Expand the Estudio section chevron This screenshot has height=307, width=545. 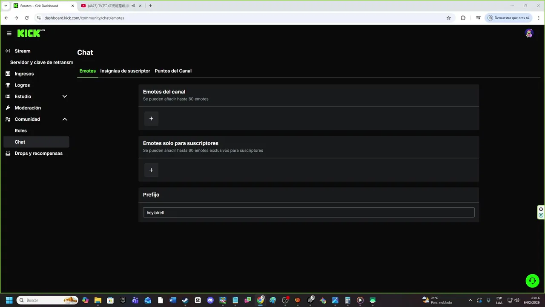65,96
